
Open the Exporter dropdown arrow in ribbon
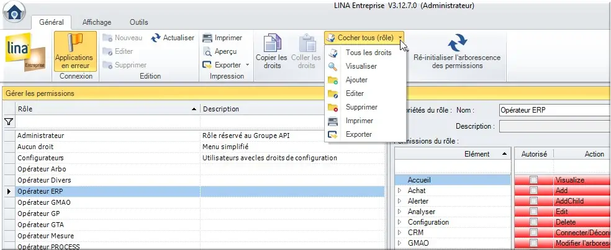247,65
